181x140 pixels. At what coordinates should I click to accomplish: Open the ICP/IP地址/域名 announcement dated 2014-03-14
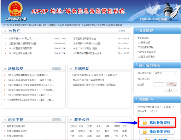click(x=87, y=48)
